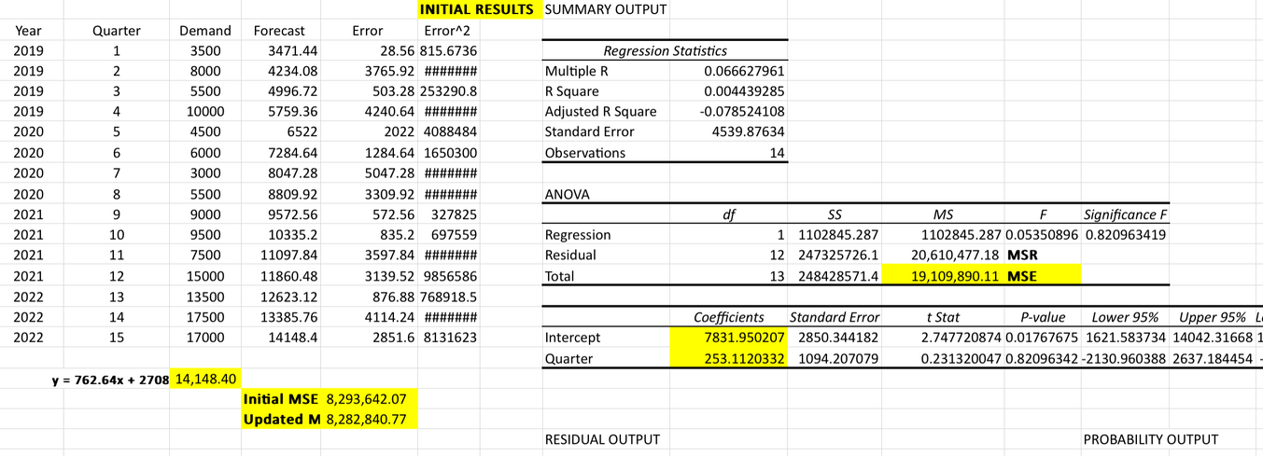
Task: Click the Significance F column header
Action: [x=1125, y=215]
